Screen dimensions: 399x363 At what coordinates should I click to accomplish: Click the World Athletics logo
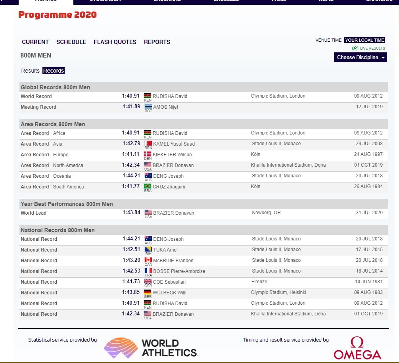point(151,348)
